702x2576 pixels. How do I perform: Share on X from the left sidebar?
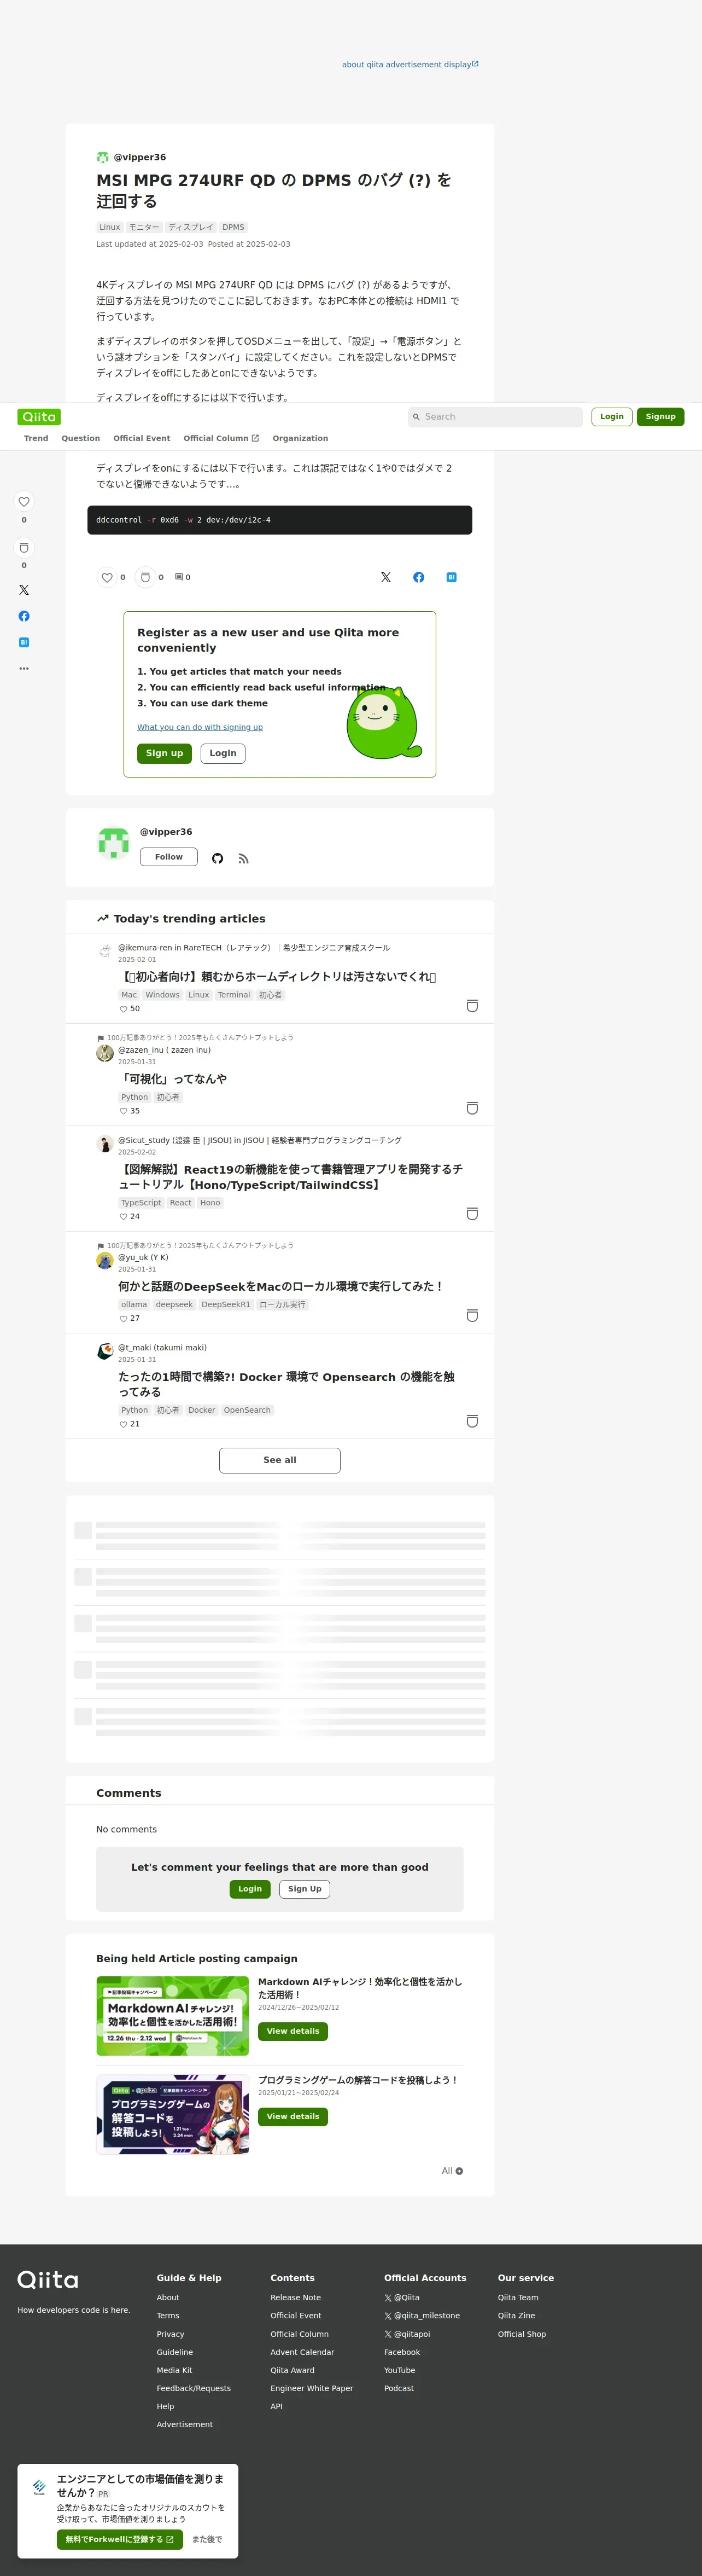[x=24, y=590]
